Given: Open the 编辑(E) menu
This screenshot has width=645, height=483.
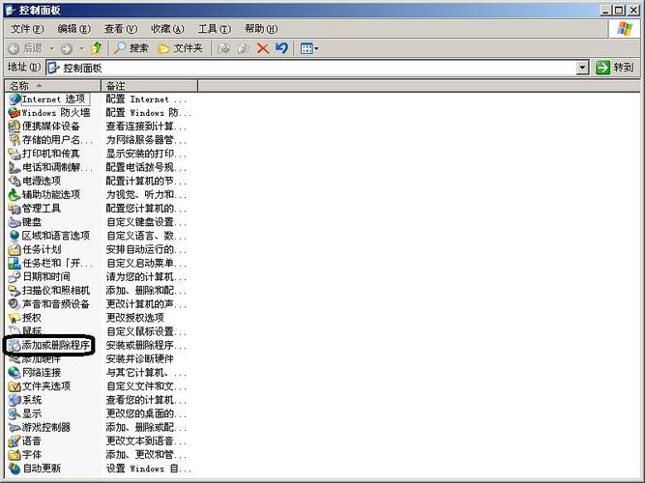Looking at the screenshot, I should click(x=74, y=29).
